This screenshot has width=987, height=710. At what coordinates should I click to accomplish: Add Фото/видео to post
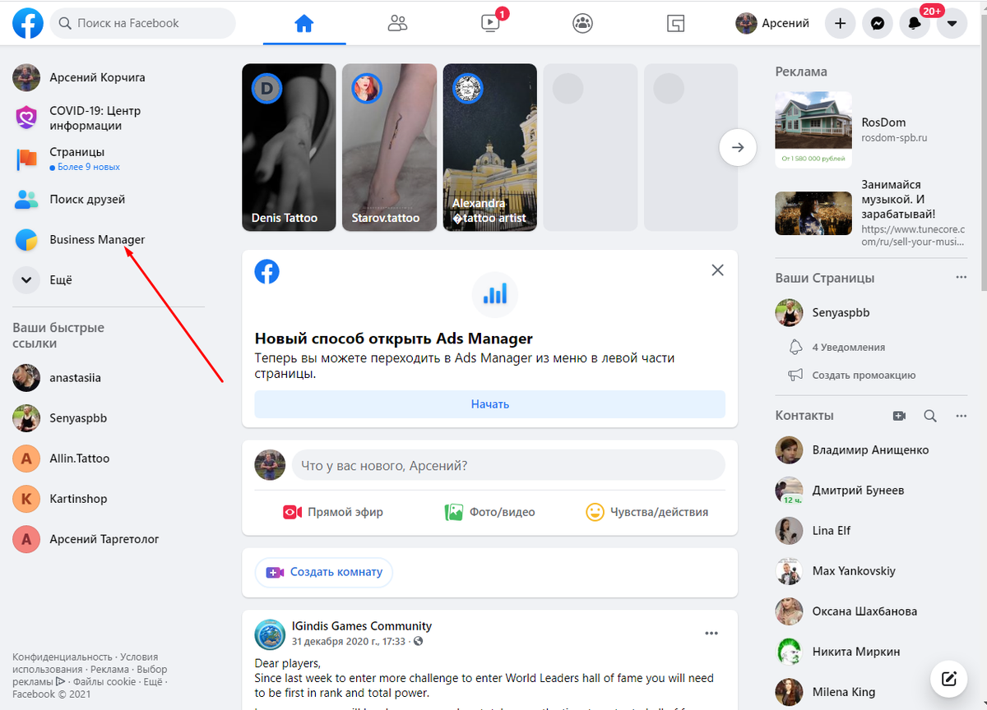(x=490, y=512)
